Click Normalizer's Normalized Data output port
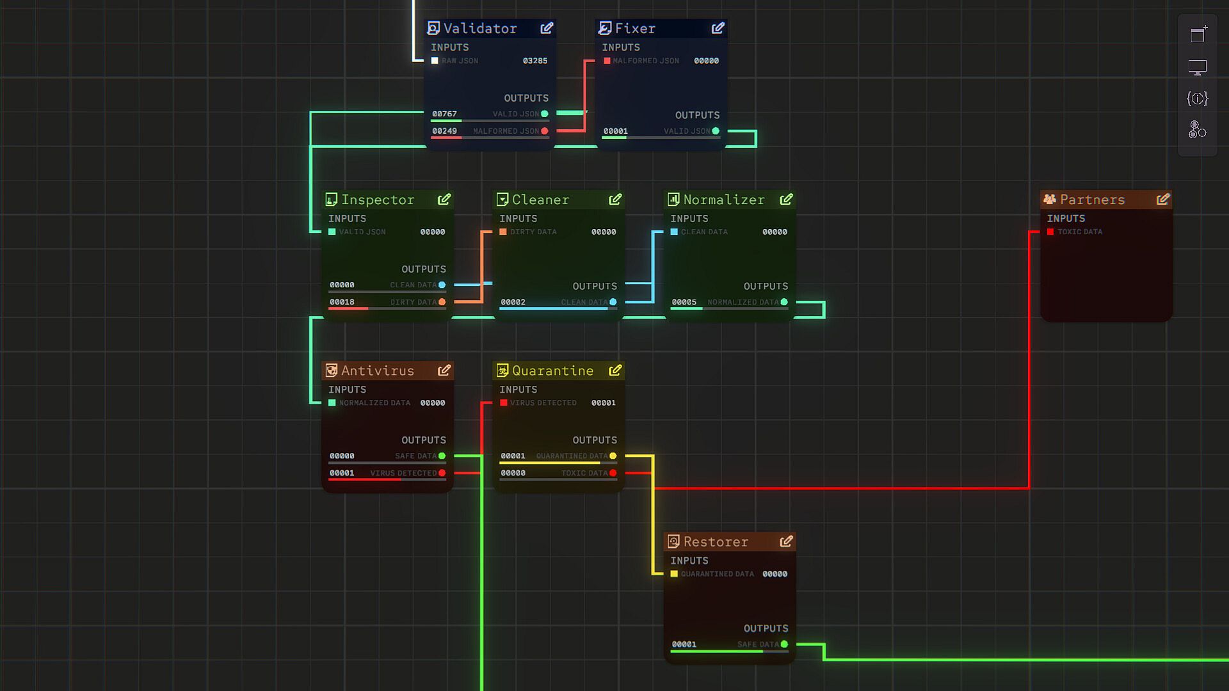Viewport: 1229px width, 691px height. pyautogui.click(x=784, y=302)
